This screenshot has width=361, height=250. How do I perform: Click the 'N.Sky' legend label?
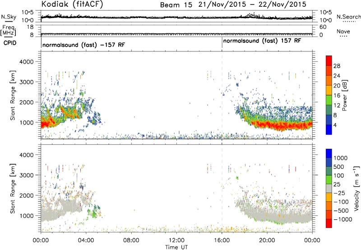(9, 17)
